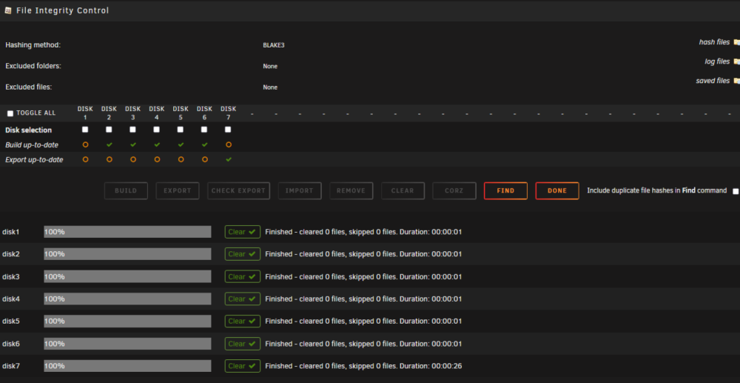The image size is (740, 383).
Task: Select the Disk 3 selection checkbox
Action: [x=132, y=130]
